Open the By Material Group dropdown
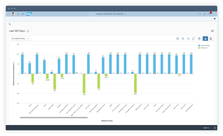Viewport: 223px width, 136px height. [21, 38]
